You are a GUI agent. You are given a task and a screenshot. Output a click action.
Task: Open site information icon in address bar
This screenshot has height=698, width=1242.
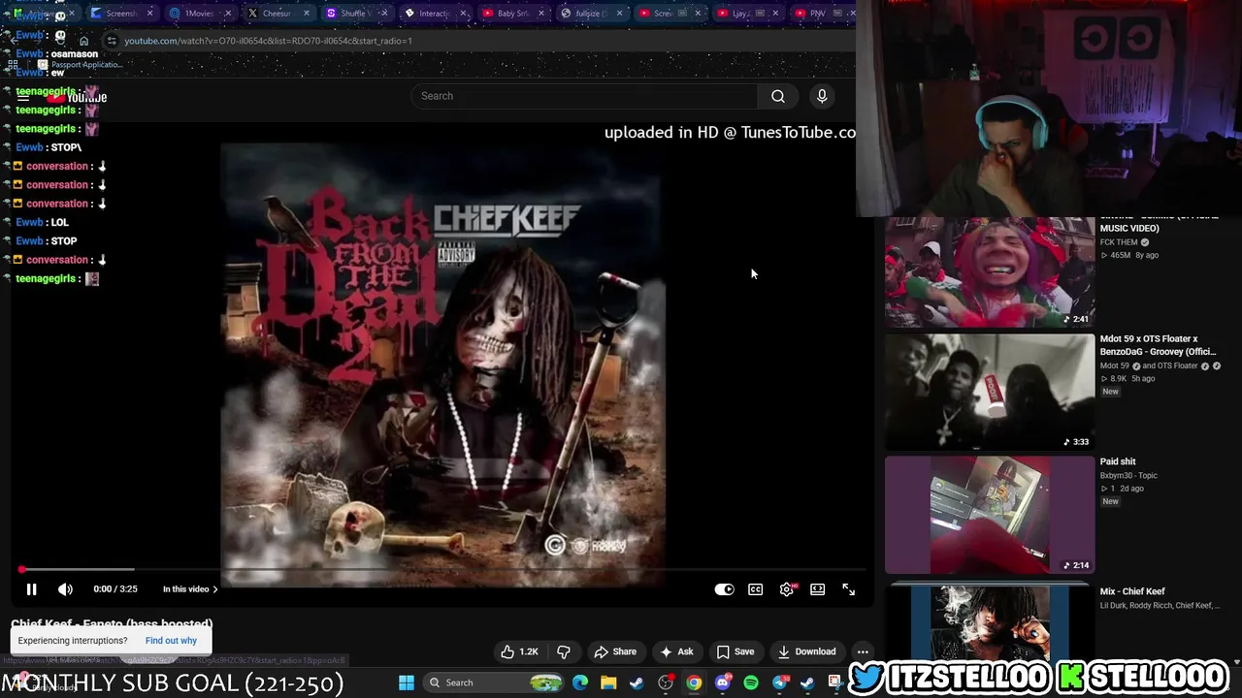click(x=112, y=41)
